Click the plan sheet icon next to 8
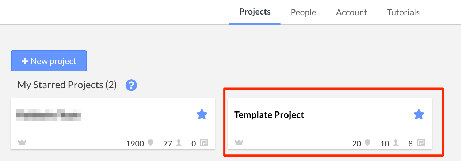 click(x=421, y=143)
